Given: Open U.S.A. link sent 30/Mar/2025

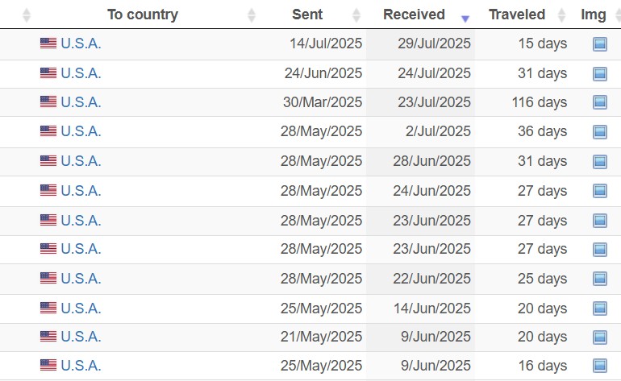Looking at the screenshot, I should [x=81, y=102].
